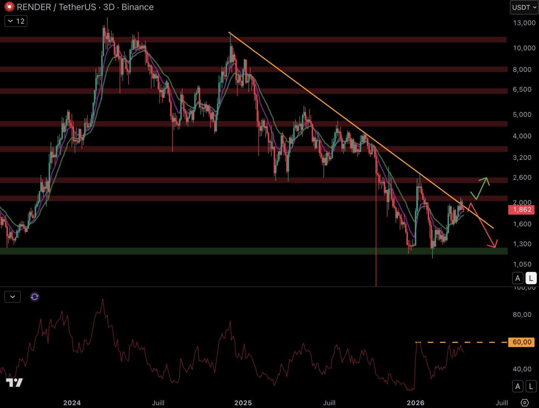
Task: Expand the collapsed "12" indicators legend
Action: pyautogui.click(x=16, y=21)
